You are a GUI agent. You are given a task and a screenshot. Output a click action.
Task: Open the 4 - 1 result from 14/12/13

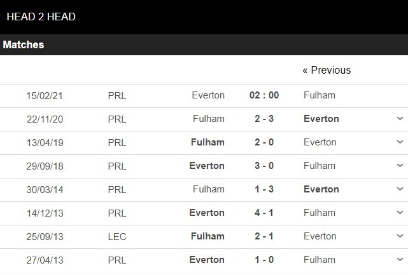click(x=264, y=213)
